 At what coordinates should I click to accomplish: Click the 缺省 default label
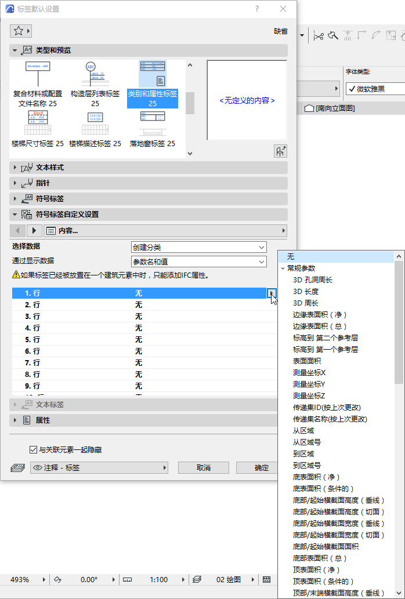(281, 31)
